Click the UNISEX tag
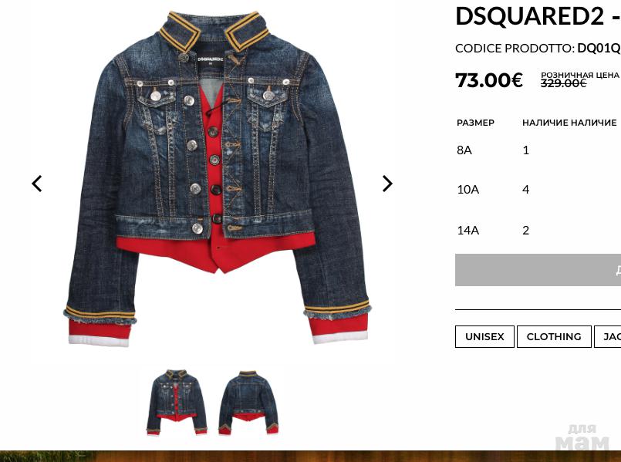Viewport: 621px width, 462px height. pos(484,336)
